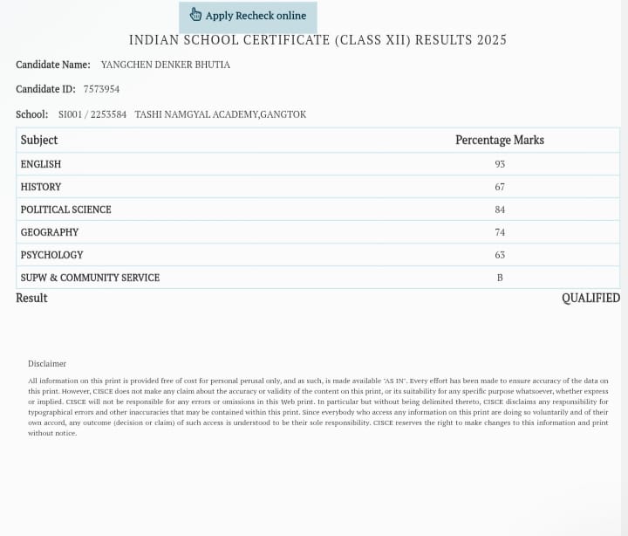
Task: Click the school code SI001 / 2253584
Action: (92, 114)
